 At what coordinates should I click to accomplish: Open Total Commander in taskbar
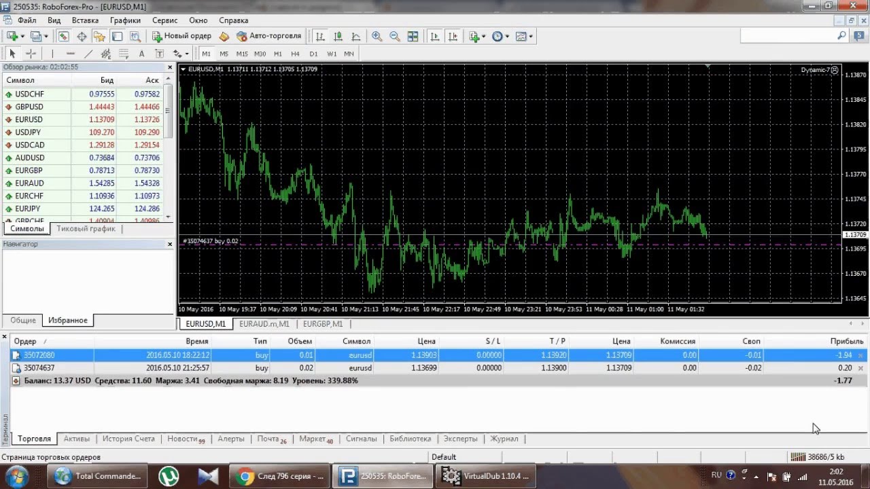click(99, 476)
